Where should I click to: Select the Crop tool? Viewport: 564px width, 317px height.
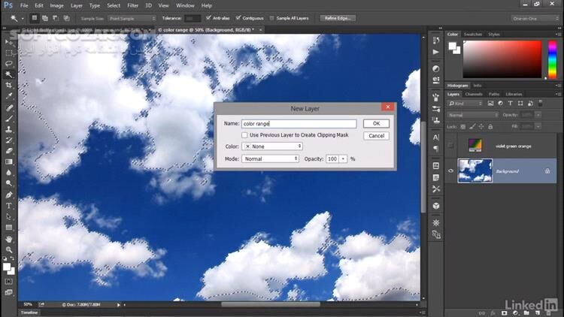9,86
